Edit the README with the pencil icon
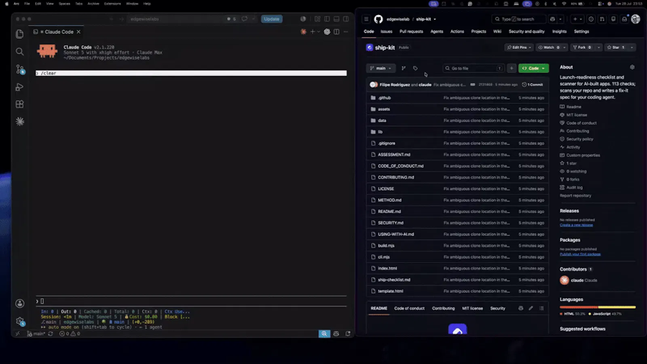This screenshot has width=647, height=364. pos(531,308)
